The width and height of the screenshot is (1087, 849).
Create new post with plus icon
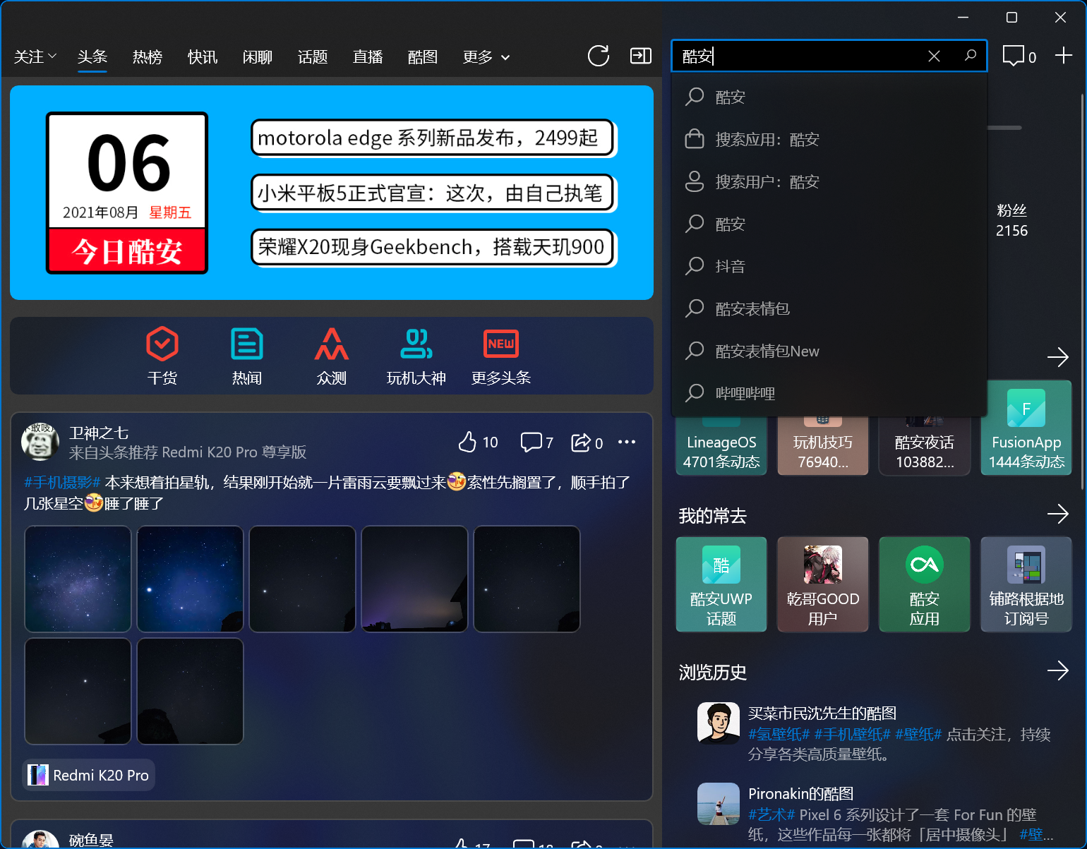[x=1064, y=55]
